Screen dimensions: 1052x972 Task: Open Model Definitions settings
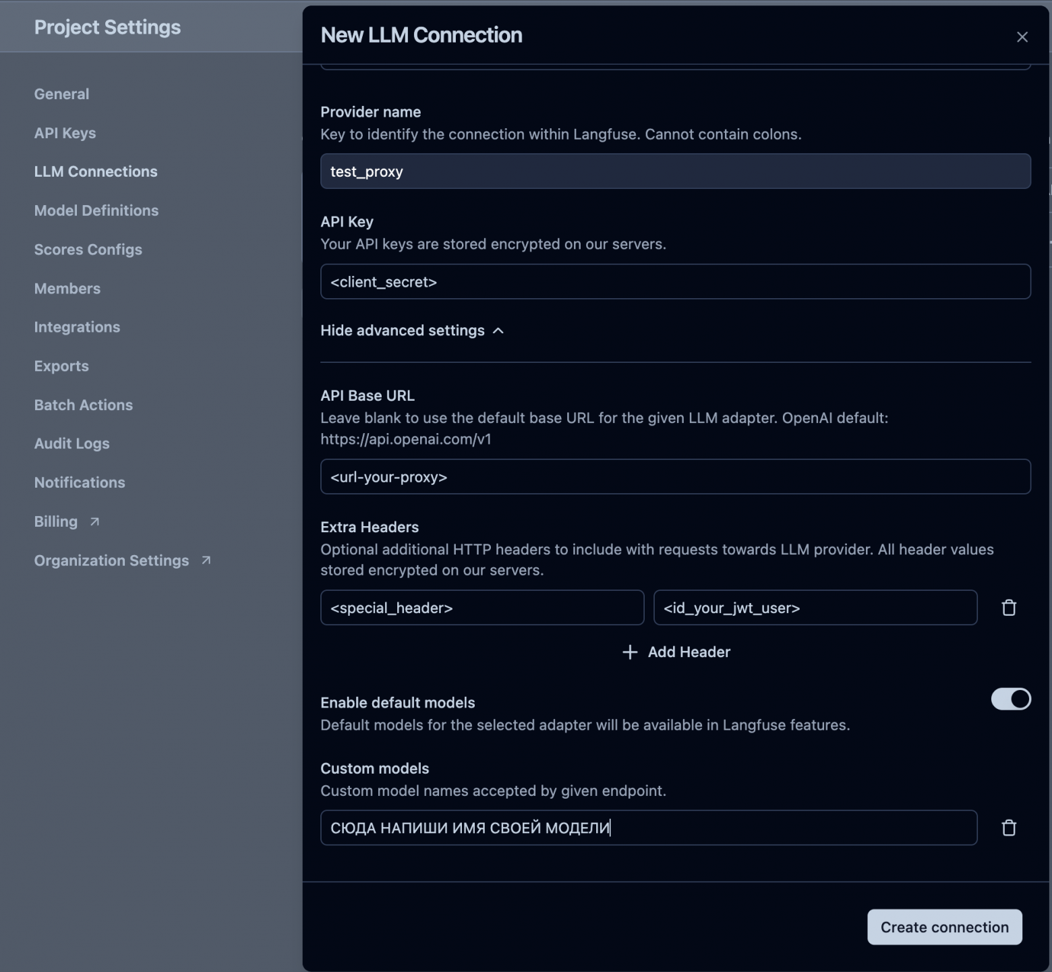click(96, 210)
